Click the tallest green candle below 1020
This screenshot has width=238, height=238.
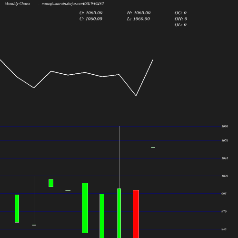[85, 208]
